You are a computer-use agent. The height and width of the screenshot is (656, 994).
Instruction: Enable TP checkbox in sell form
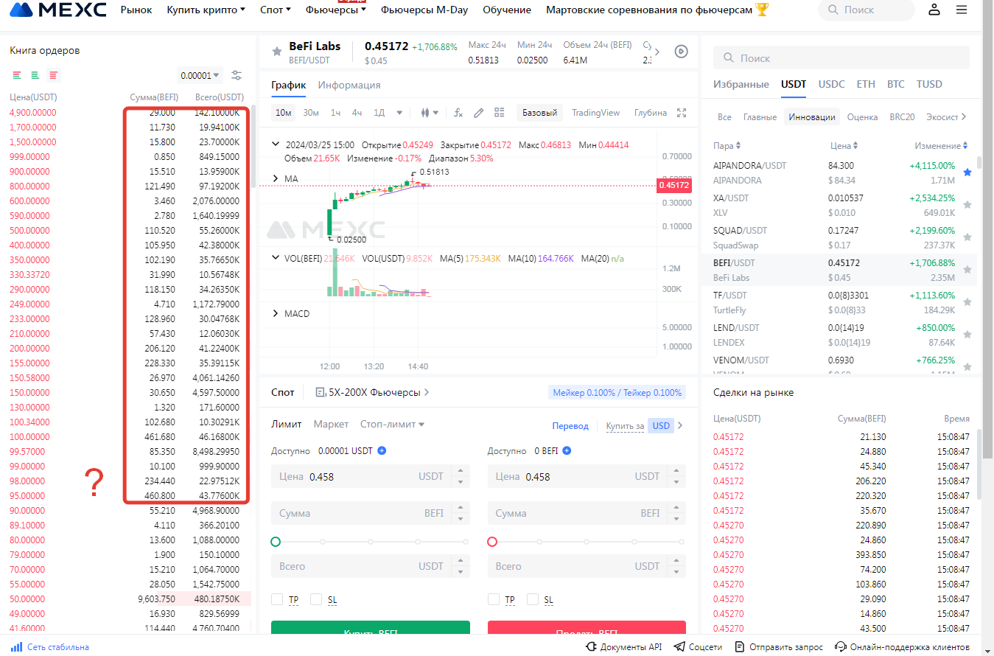tap(494, 599)
